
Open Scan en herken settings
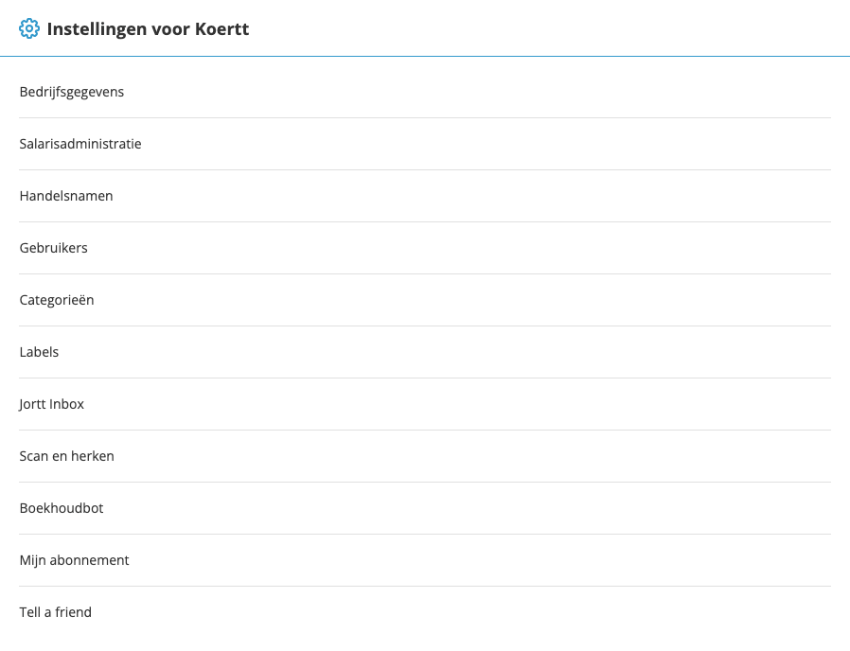tap(67, 456)
